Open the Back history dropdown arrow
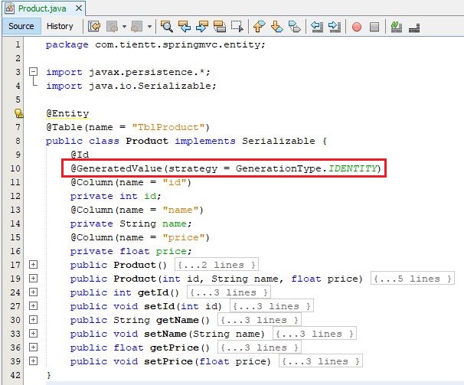The width and height of the screenshot is (464, 385). coord(124,27)
